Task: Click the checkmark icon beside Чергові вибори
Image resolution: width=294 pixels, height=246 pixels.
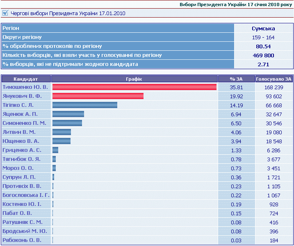Action: [5, 13]
